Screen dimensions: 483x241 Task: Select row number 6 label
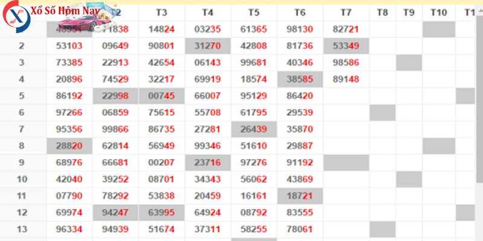(22, 112)
